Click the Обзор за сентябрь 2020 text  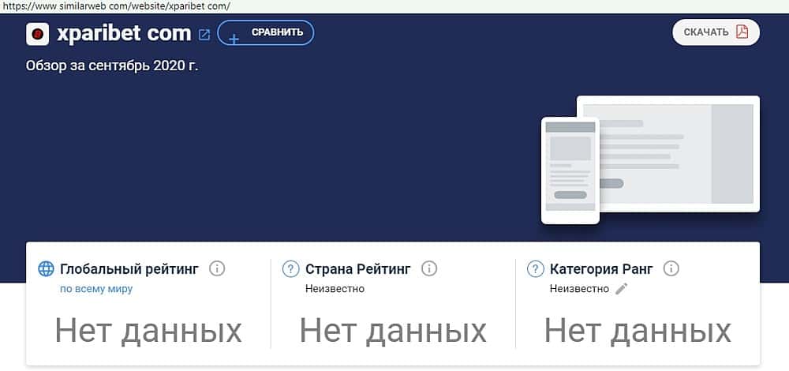(112, 66)
